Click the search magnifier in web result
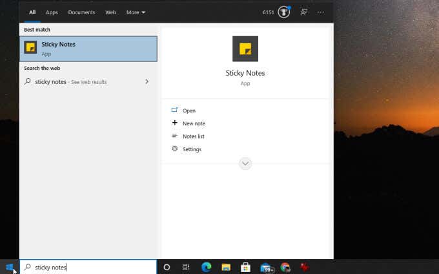Image resolution: width=439 pixels, height=274 pixels. tap(27, 81)
